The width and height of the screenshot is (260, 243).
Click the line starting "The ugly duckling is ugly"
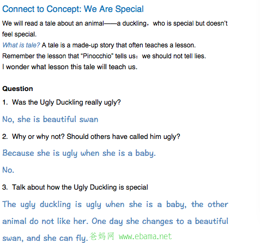[115, 204]
